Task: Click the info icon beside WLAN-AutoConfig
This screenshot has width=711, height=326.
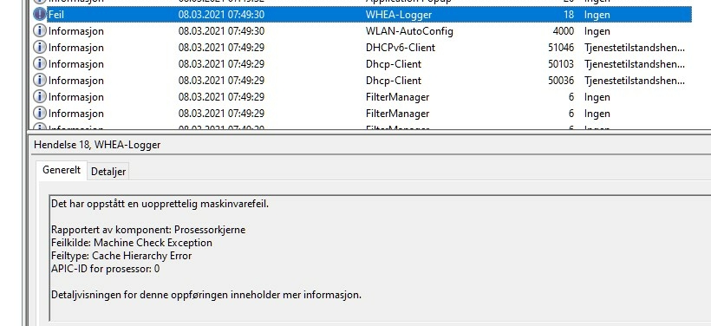Action: pyautogui.click(x=40, y=31)
